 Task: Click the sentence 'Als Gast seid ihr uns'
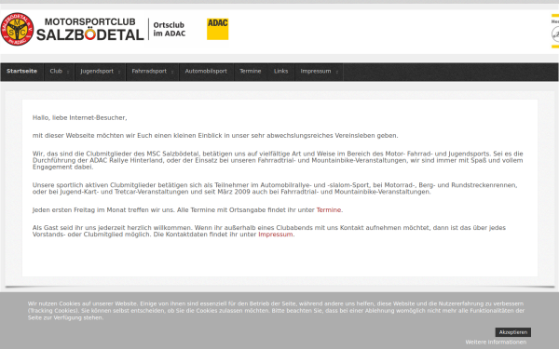click(269, 231)
